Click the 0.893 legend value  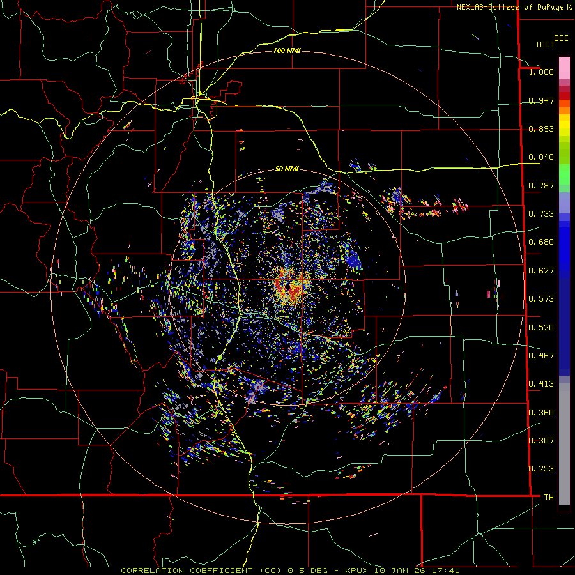(x=541, y=128)
